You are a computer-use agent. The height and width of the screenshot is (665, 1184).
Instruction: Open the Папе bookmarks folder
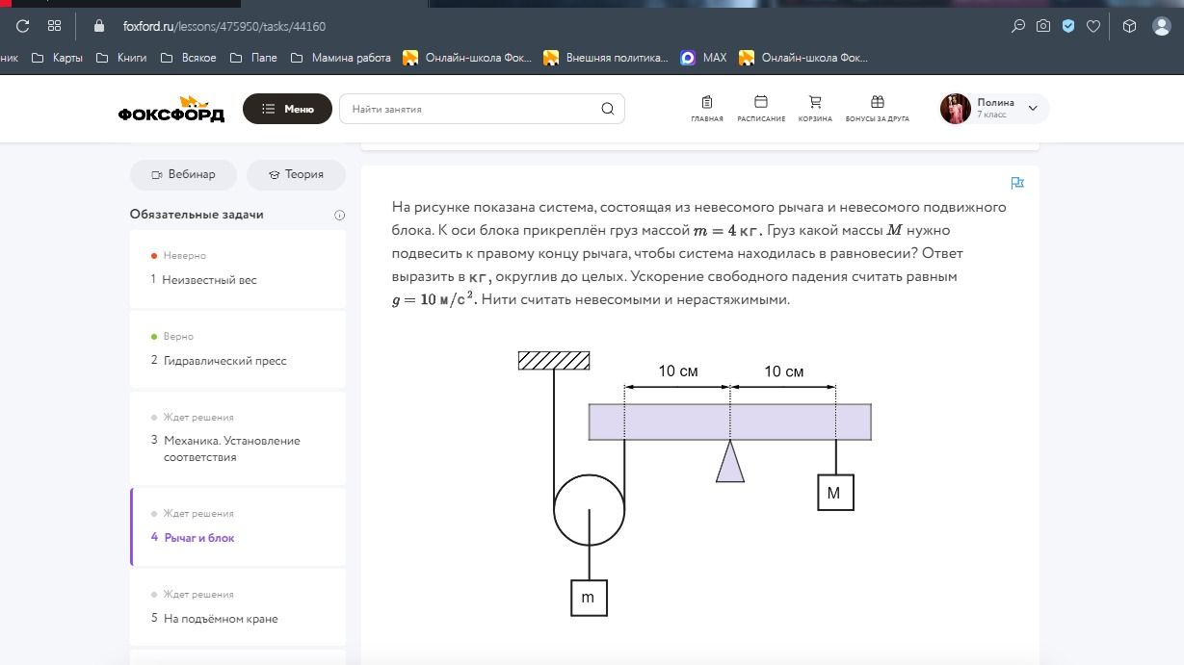pos(254,58)
